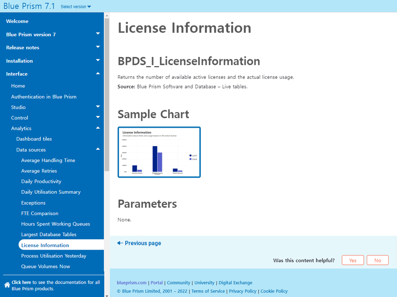Viewport: 397px width, 297px height.
Task: Go to Authentication in Blue Prism
Action: click(44, 96)
